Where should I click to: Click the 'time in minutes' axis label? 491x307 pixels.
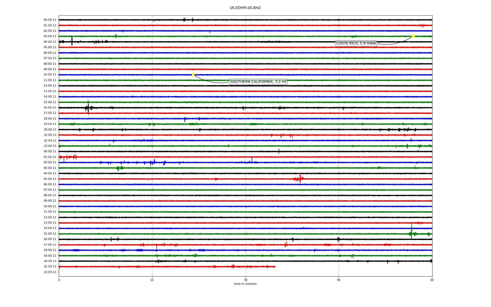tap(245, 284)
